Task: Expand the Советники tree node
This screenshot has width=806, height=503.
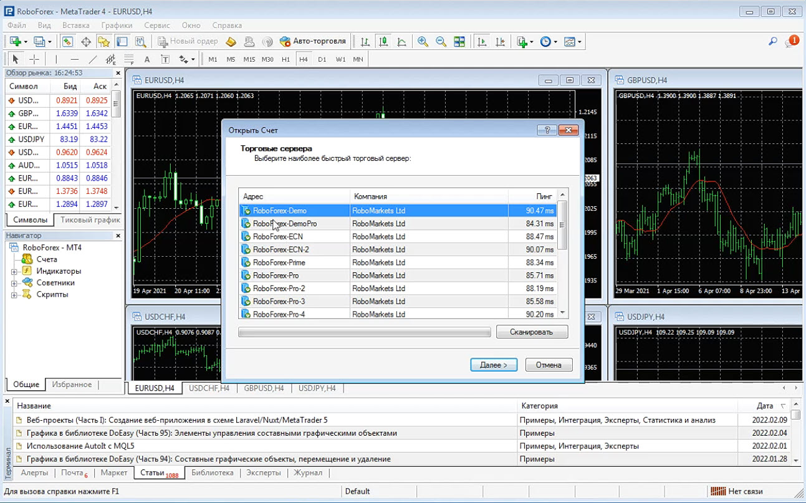Action: tap(14, 283)
